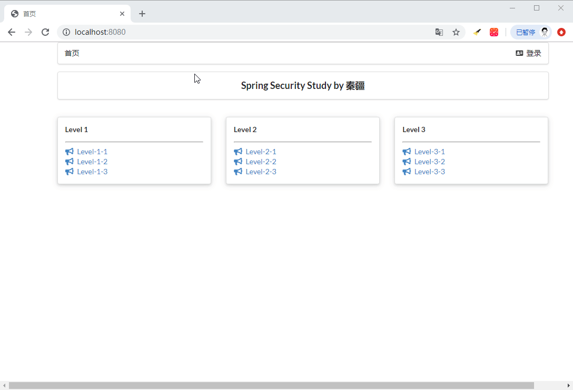The width and height of the screenshot is (573, 390).
Task: Open the Level-1-2 link
Action: coord(92,162)
